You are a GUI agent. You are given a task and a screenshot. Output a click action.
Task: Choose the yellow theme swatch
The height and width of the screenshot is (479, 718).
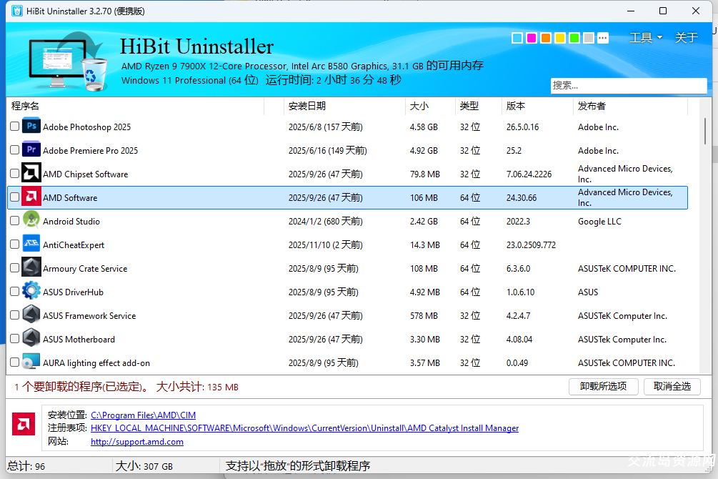pyautogui.click(x=560, y=38)
